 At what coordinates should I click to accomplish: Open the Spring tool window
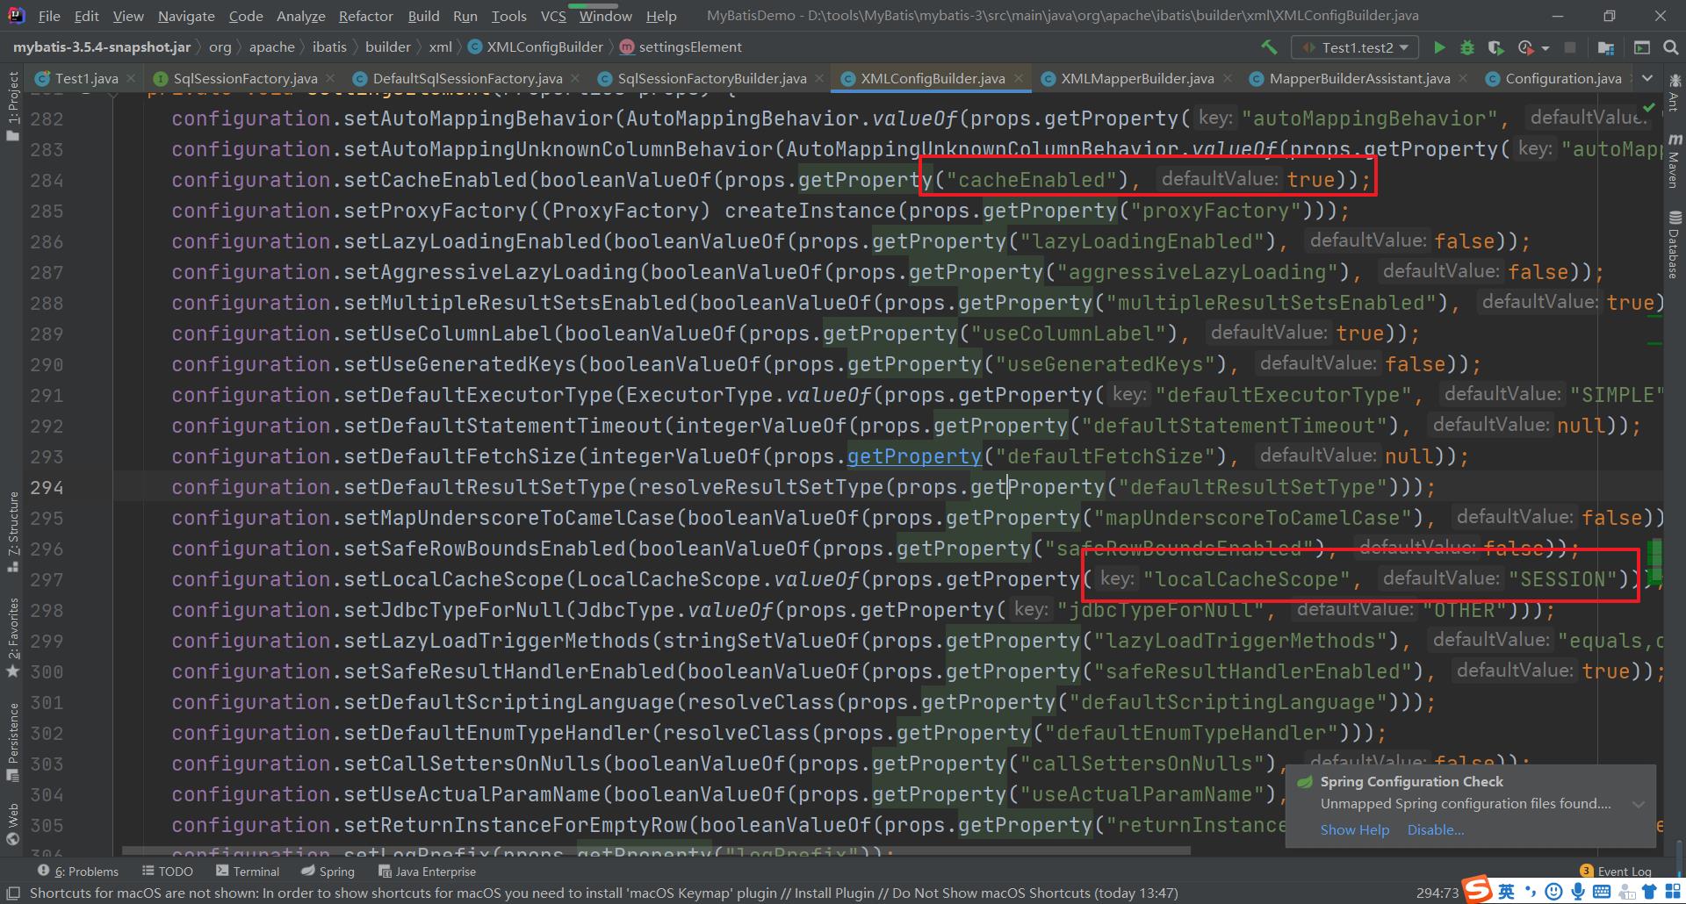(328, 871)
